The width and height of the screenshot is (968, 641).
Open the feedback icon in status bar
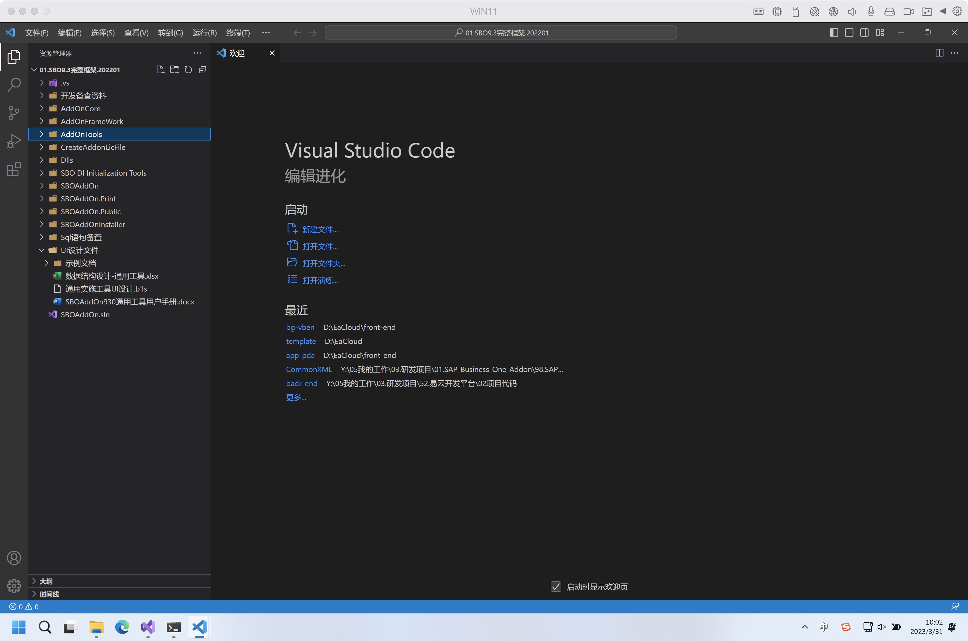click(955, 607)
